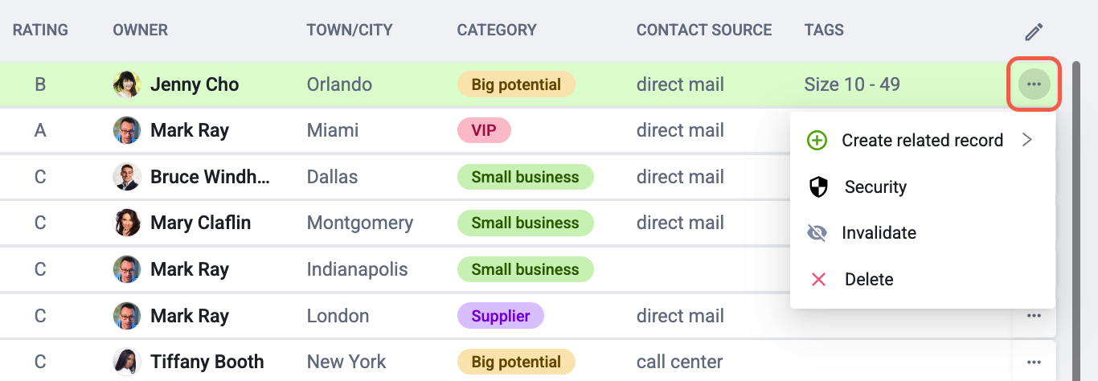The width and height of the screenshot is (1098, 381).
Task: Click the highlighted three-dots menu for Jenny Cho
Action: pyautogui.click(x=1034, y=84)
